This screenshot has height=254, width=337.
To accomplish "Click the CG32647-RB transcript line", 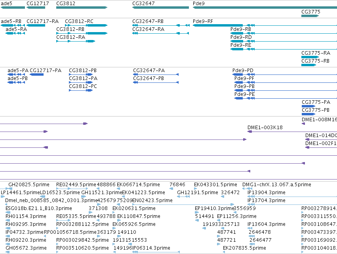I will click(x=161, y=25).
